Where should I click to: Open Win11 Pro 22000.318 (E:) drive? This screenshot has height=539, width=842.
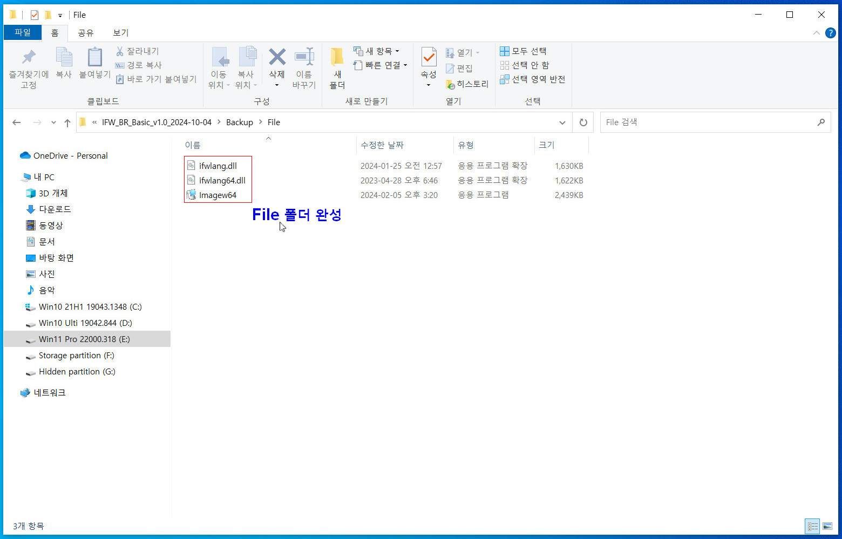click(x=87, y=339)
